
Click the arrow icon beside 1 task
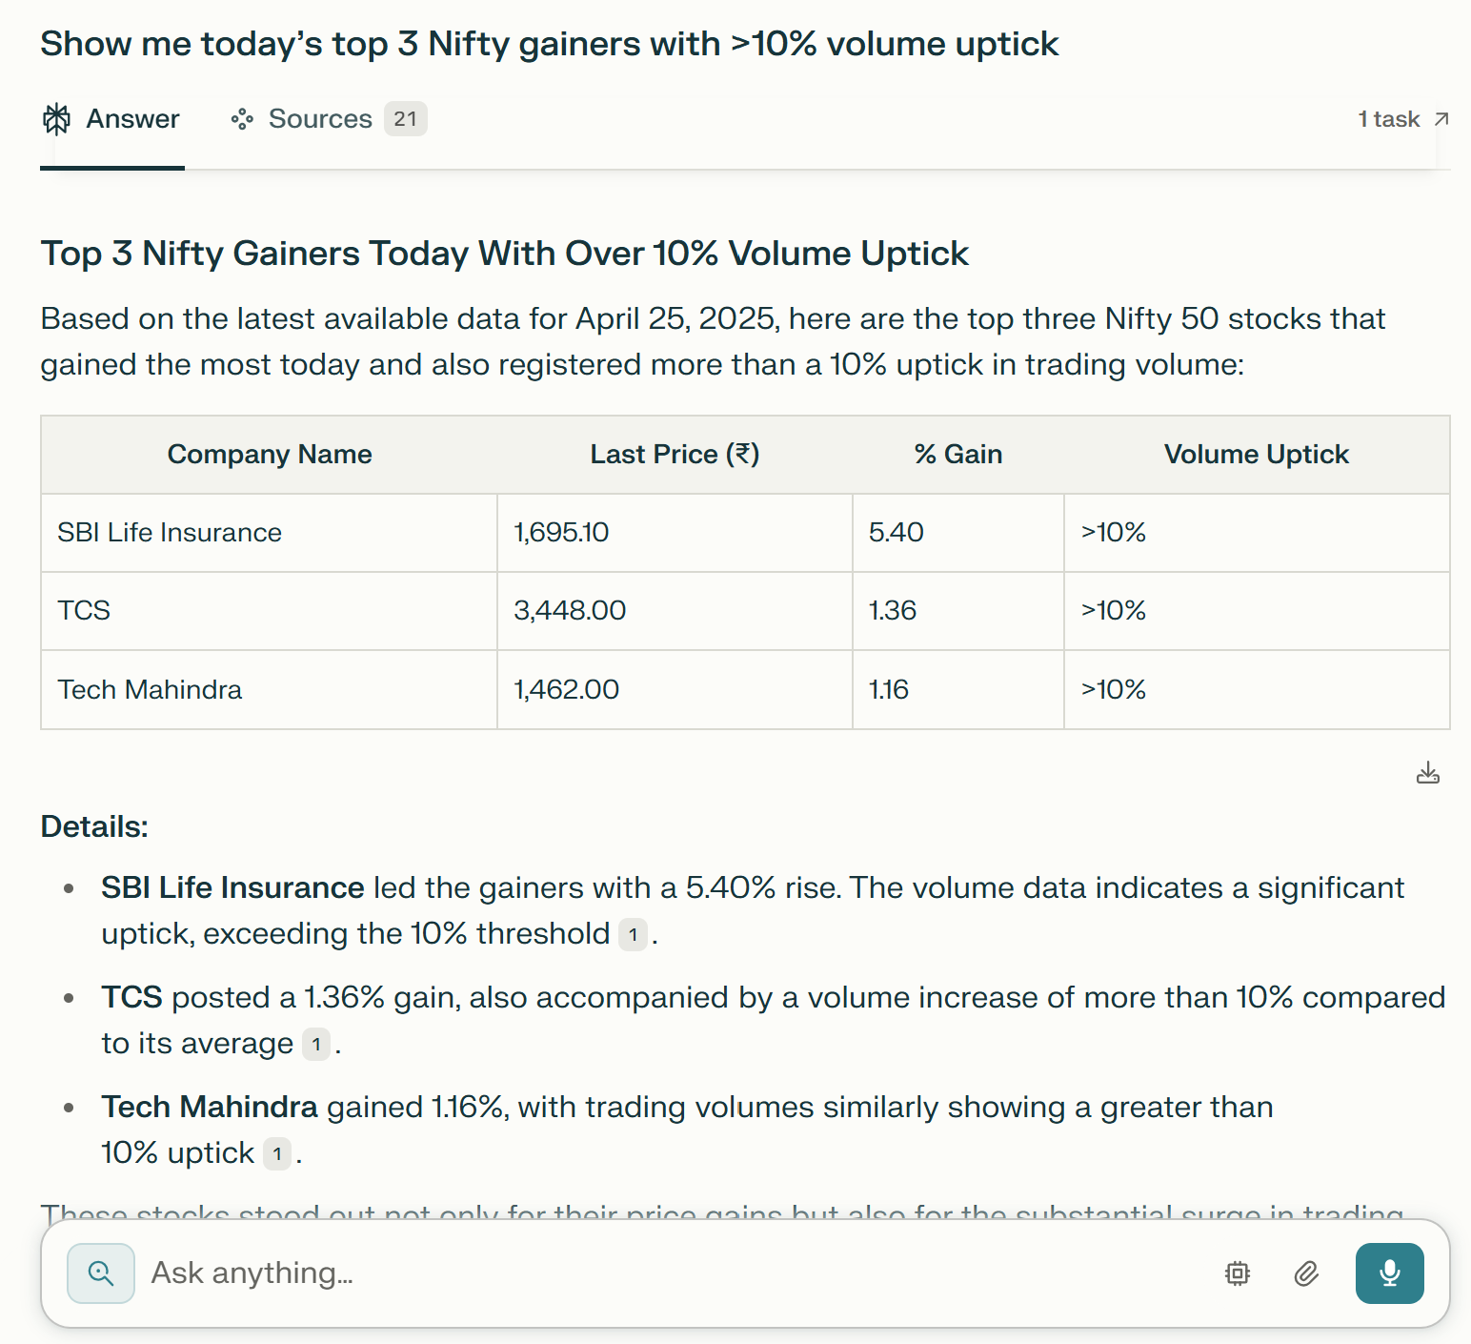coord(1441,119)
